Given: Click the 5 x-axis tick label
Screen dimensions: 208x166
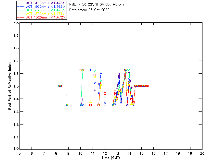Looking at the screenshot, I should (x=19, y=153).
